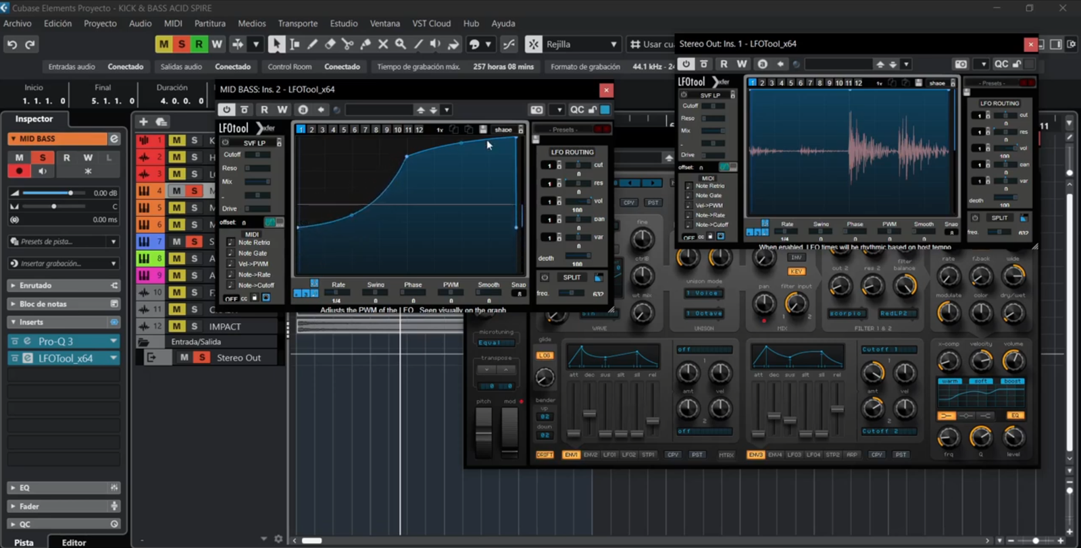This screenshot has height=548, width=1081.
Task: Click the Undo arrow icon
Action: 12,45
